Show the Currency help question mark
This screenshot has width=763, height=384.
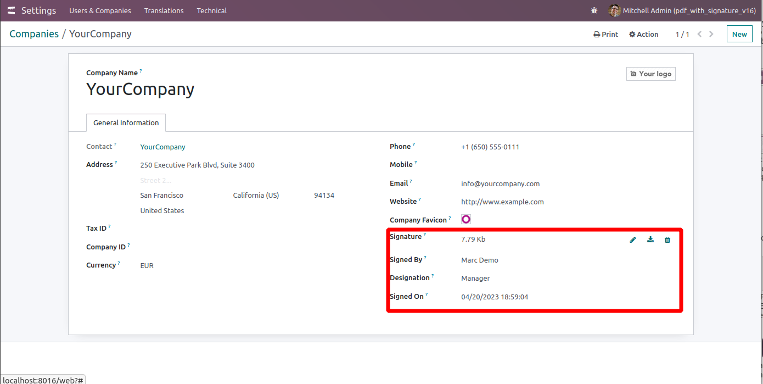119,263
